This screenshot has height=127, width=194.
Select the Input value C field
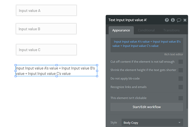point(46,50)
